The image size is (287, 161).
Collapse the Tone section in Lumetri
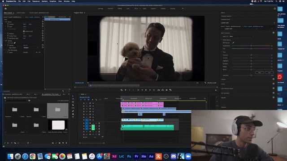(222, 52)
